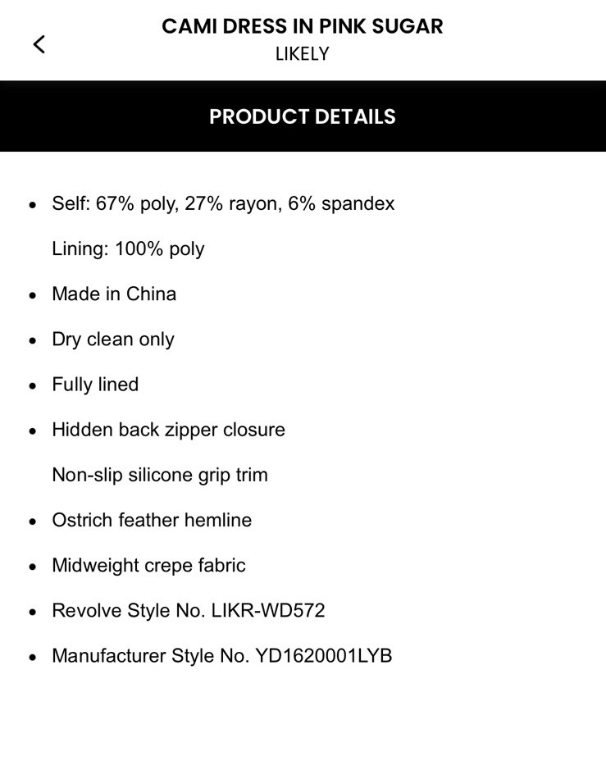Tap the Revolve Style No. LIKR-WD572 line
606x770 pixels.
click(x=189, y=610)
